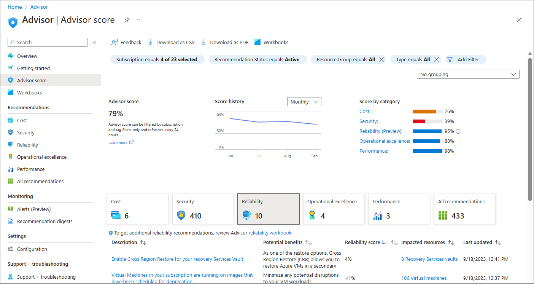
Task: Open the No grouping dropdown
Action: click(468, 75)
